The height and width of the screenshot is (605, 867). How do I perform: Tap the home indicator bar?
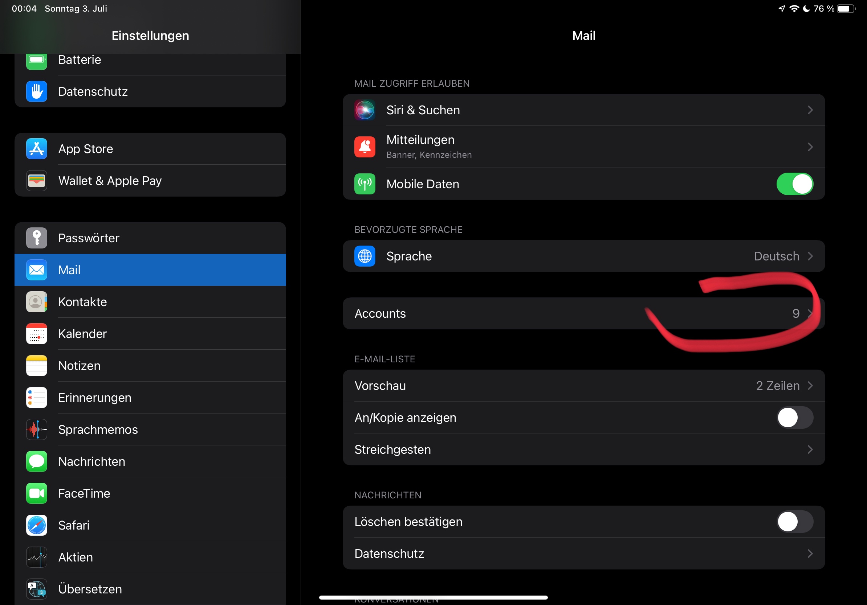tap(433, 597)
